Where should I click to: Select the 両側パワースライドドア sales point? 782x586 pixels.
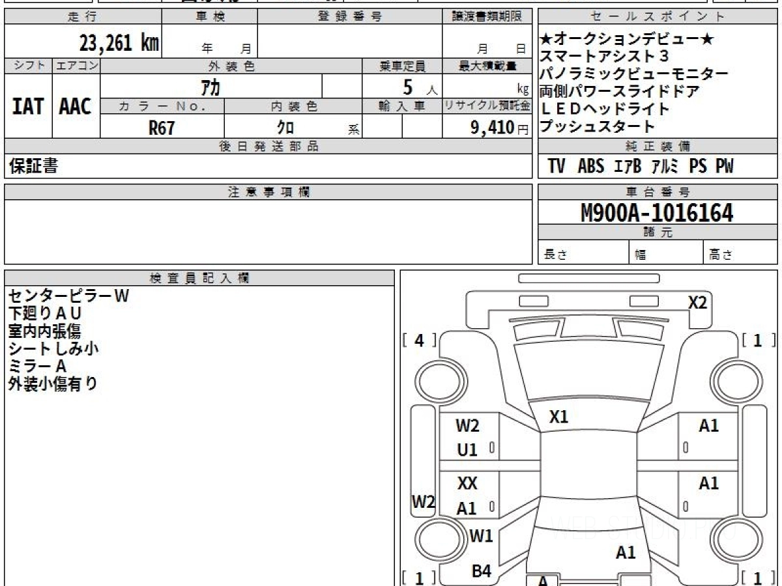pyautogui.click(x=620, y=92)
